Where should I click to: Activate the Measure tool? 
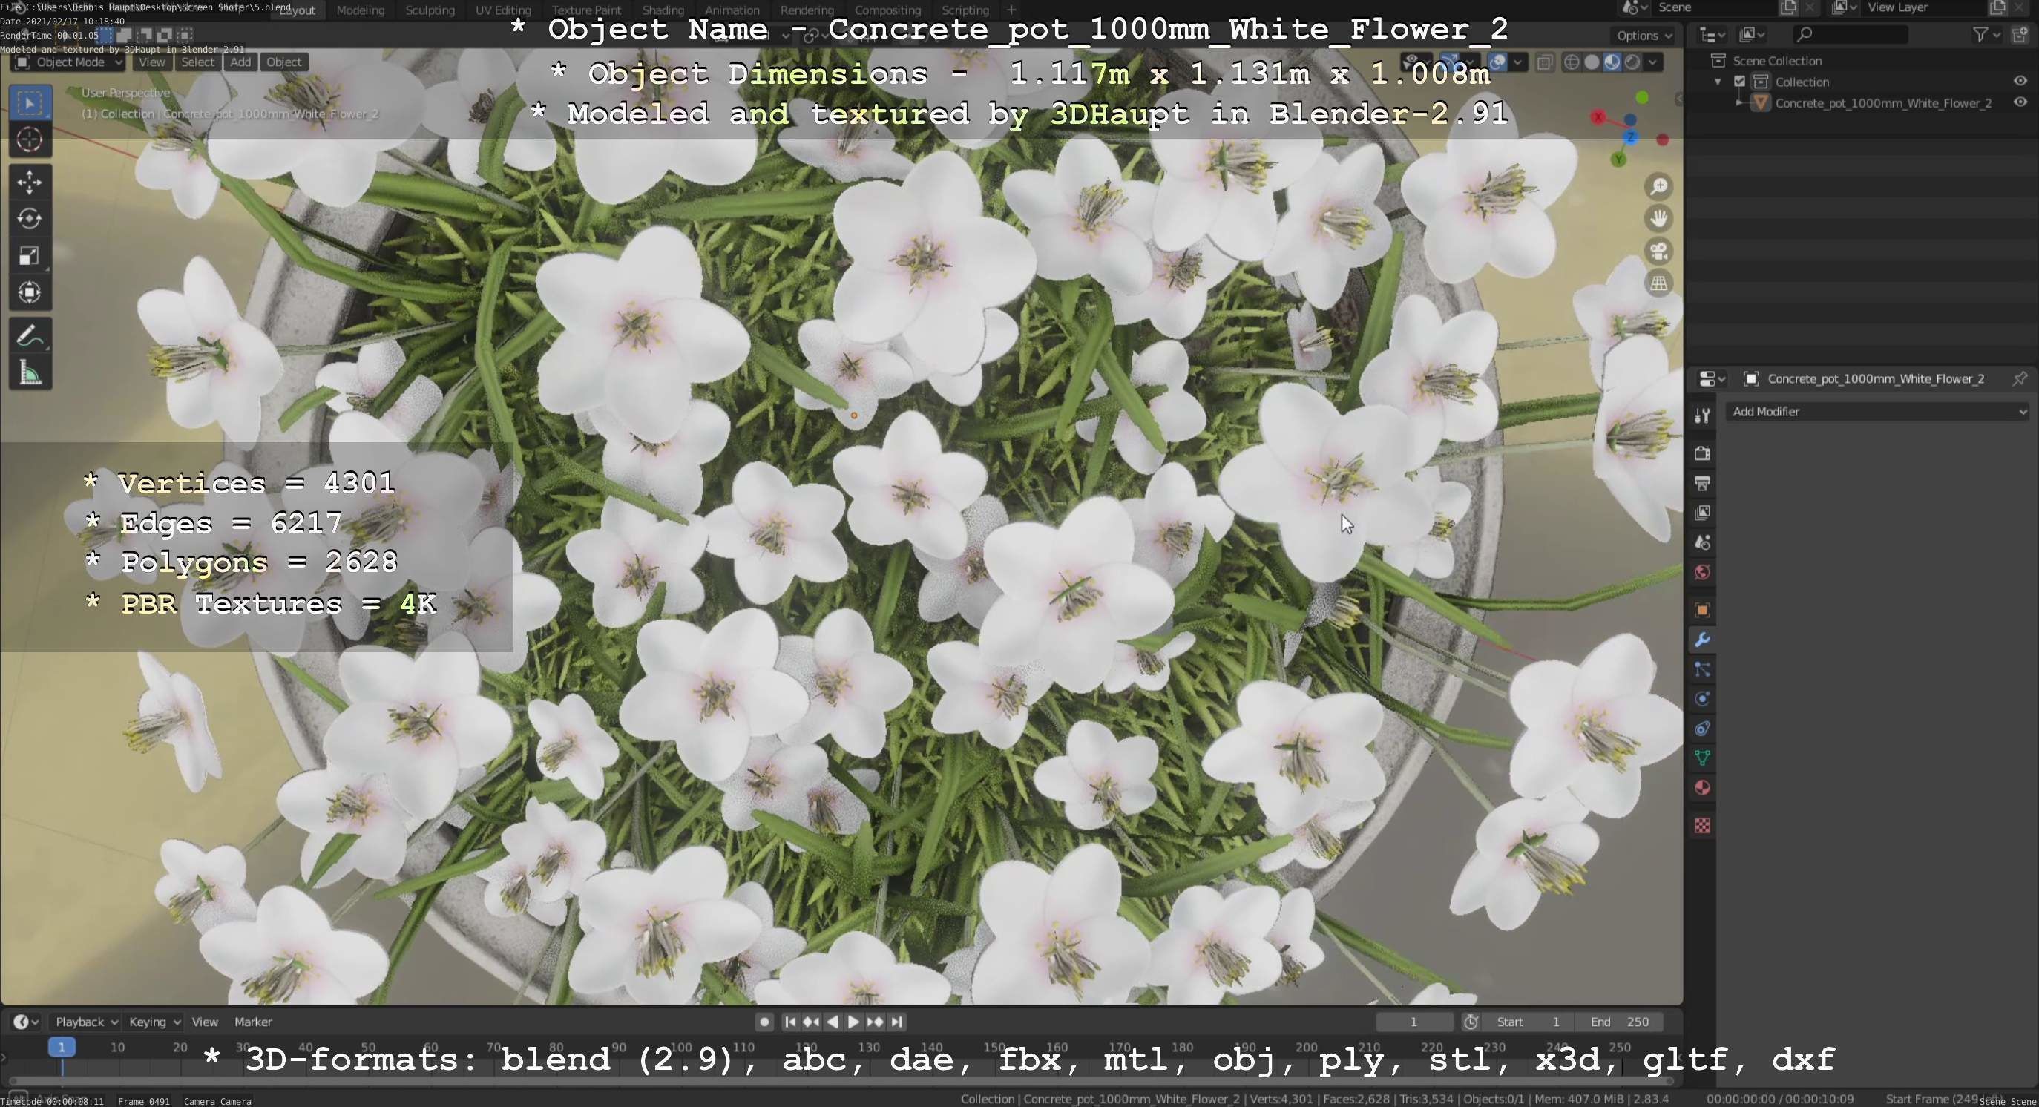29,373
